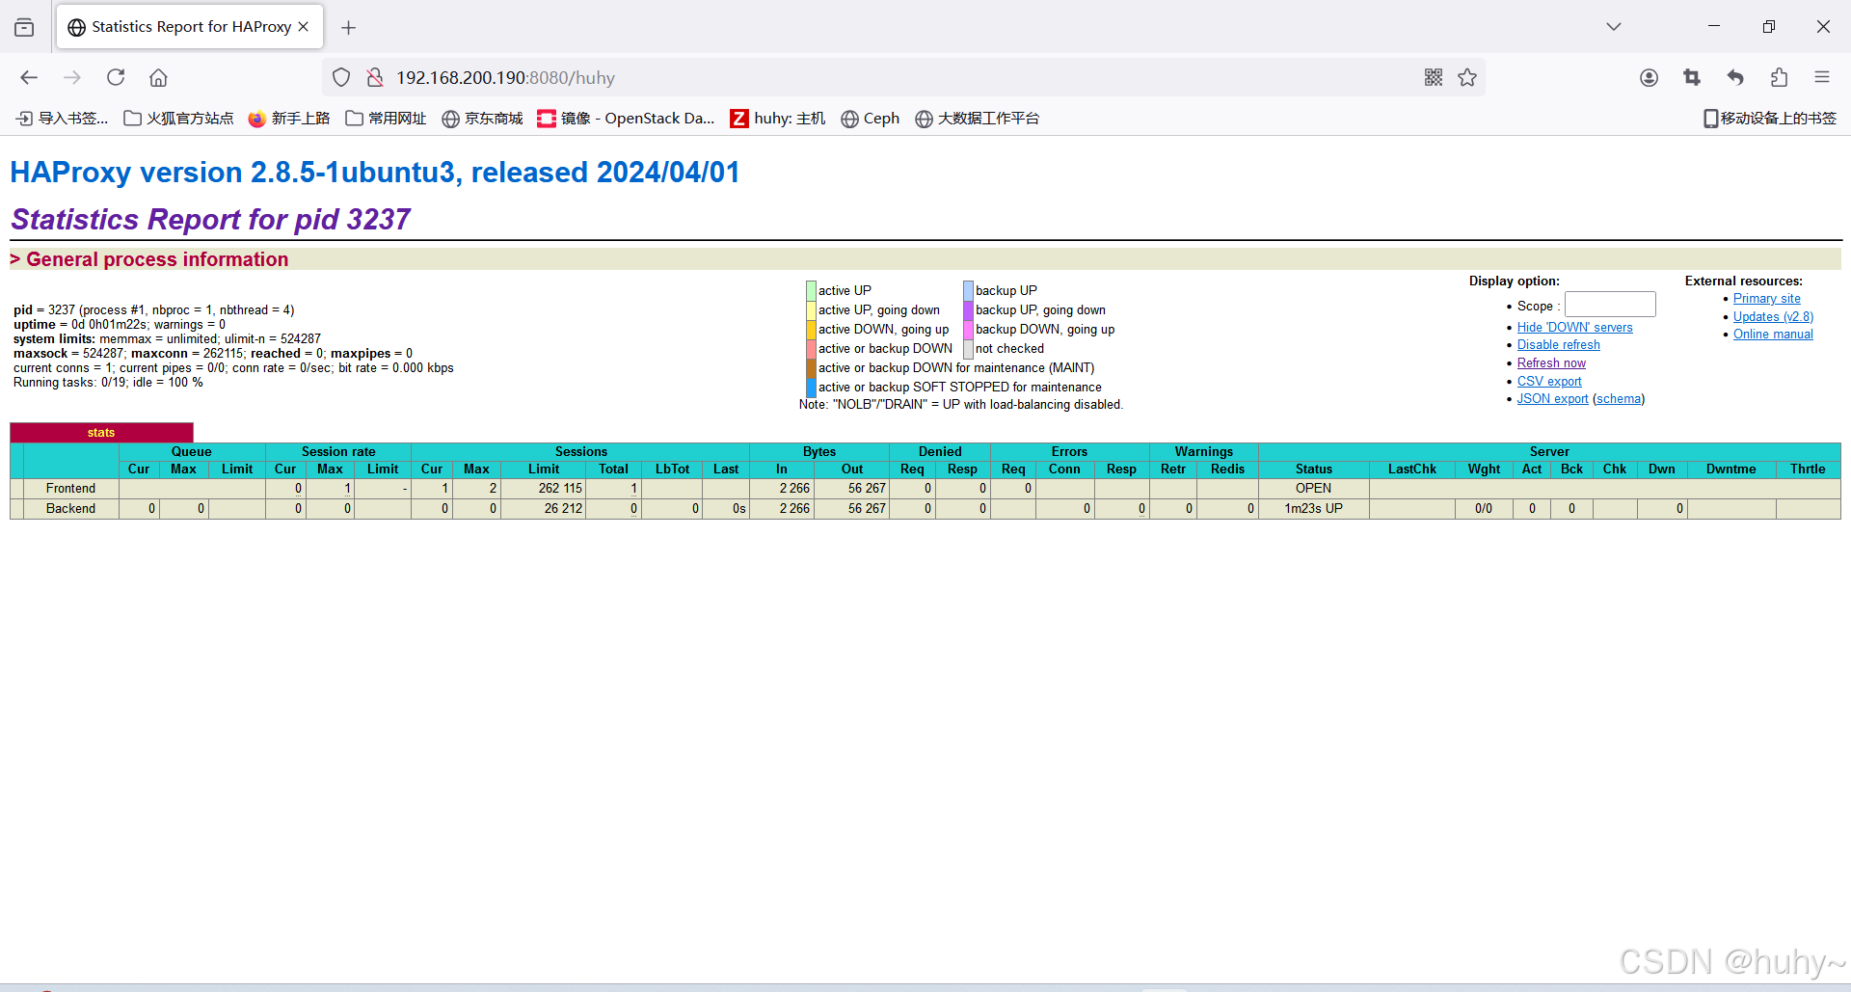The height and width of the screenshot is (992, 1851).
Task: Open the Ceph bookmark
Action: click(x=871, y=118)
